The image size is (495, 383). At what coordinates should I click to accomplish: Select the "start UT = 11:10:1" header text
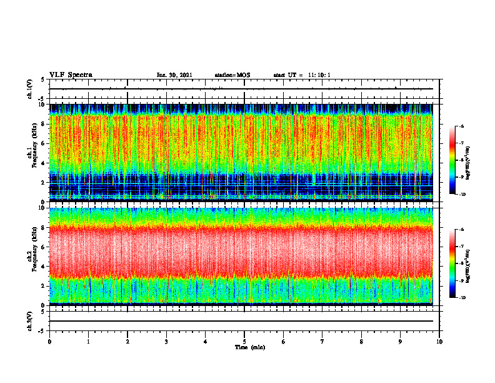coord(302,75)
